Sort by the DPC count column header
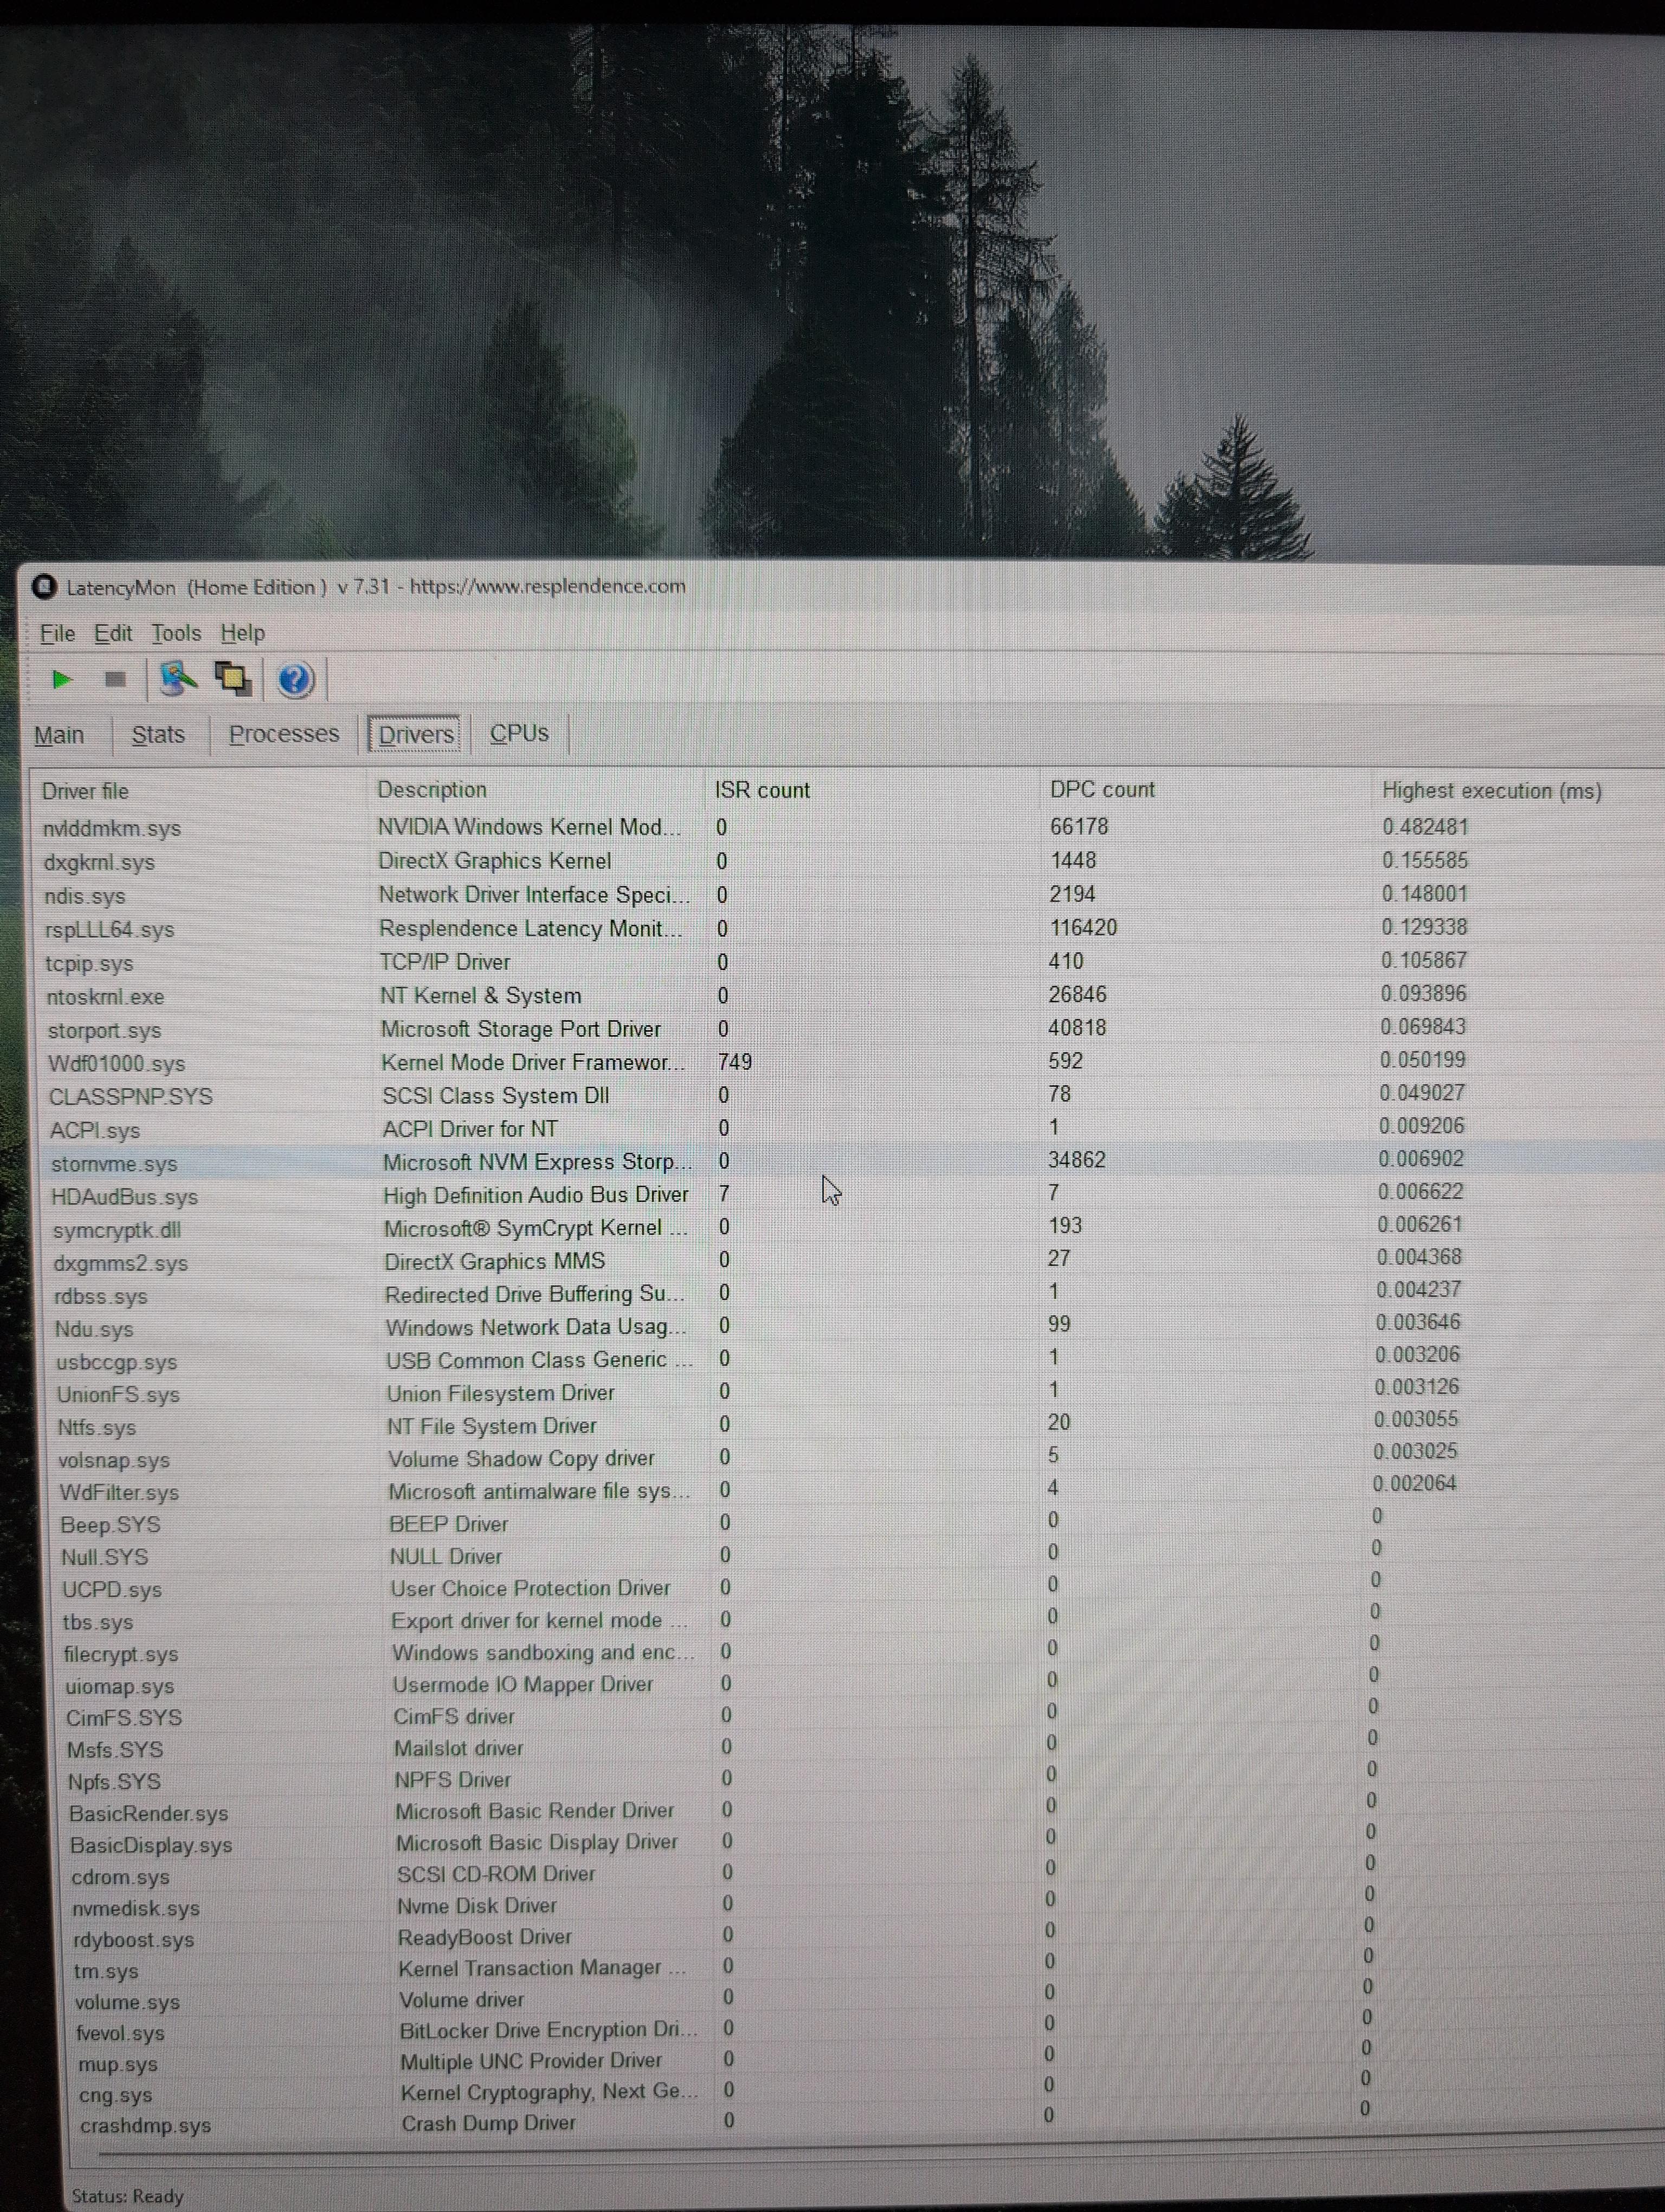 (1101, 790)
